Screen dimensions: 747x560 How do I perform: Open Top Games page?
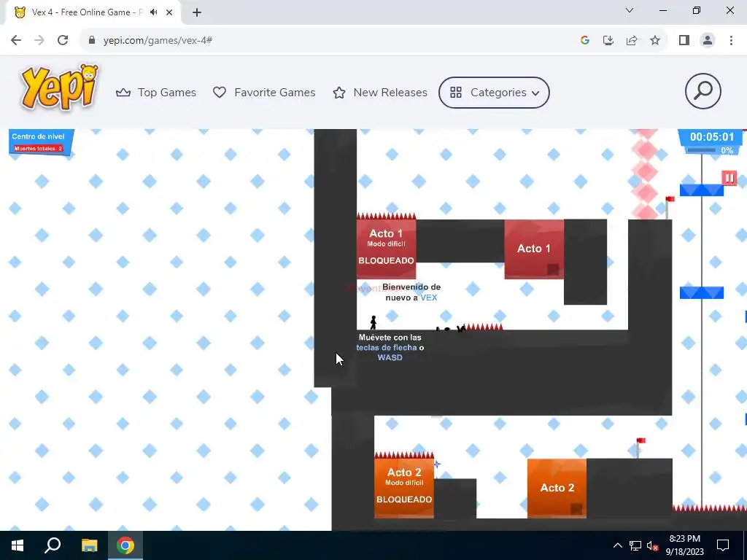click(156, 93)
